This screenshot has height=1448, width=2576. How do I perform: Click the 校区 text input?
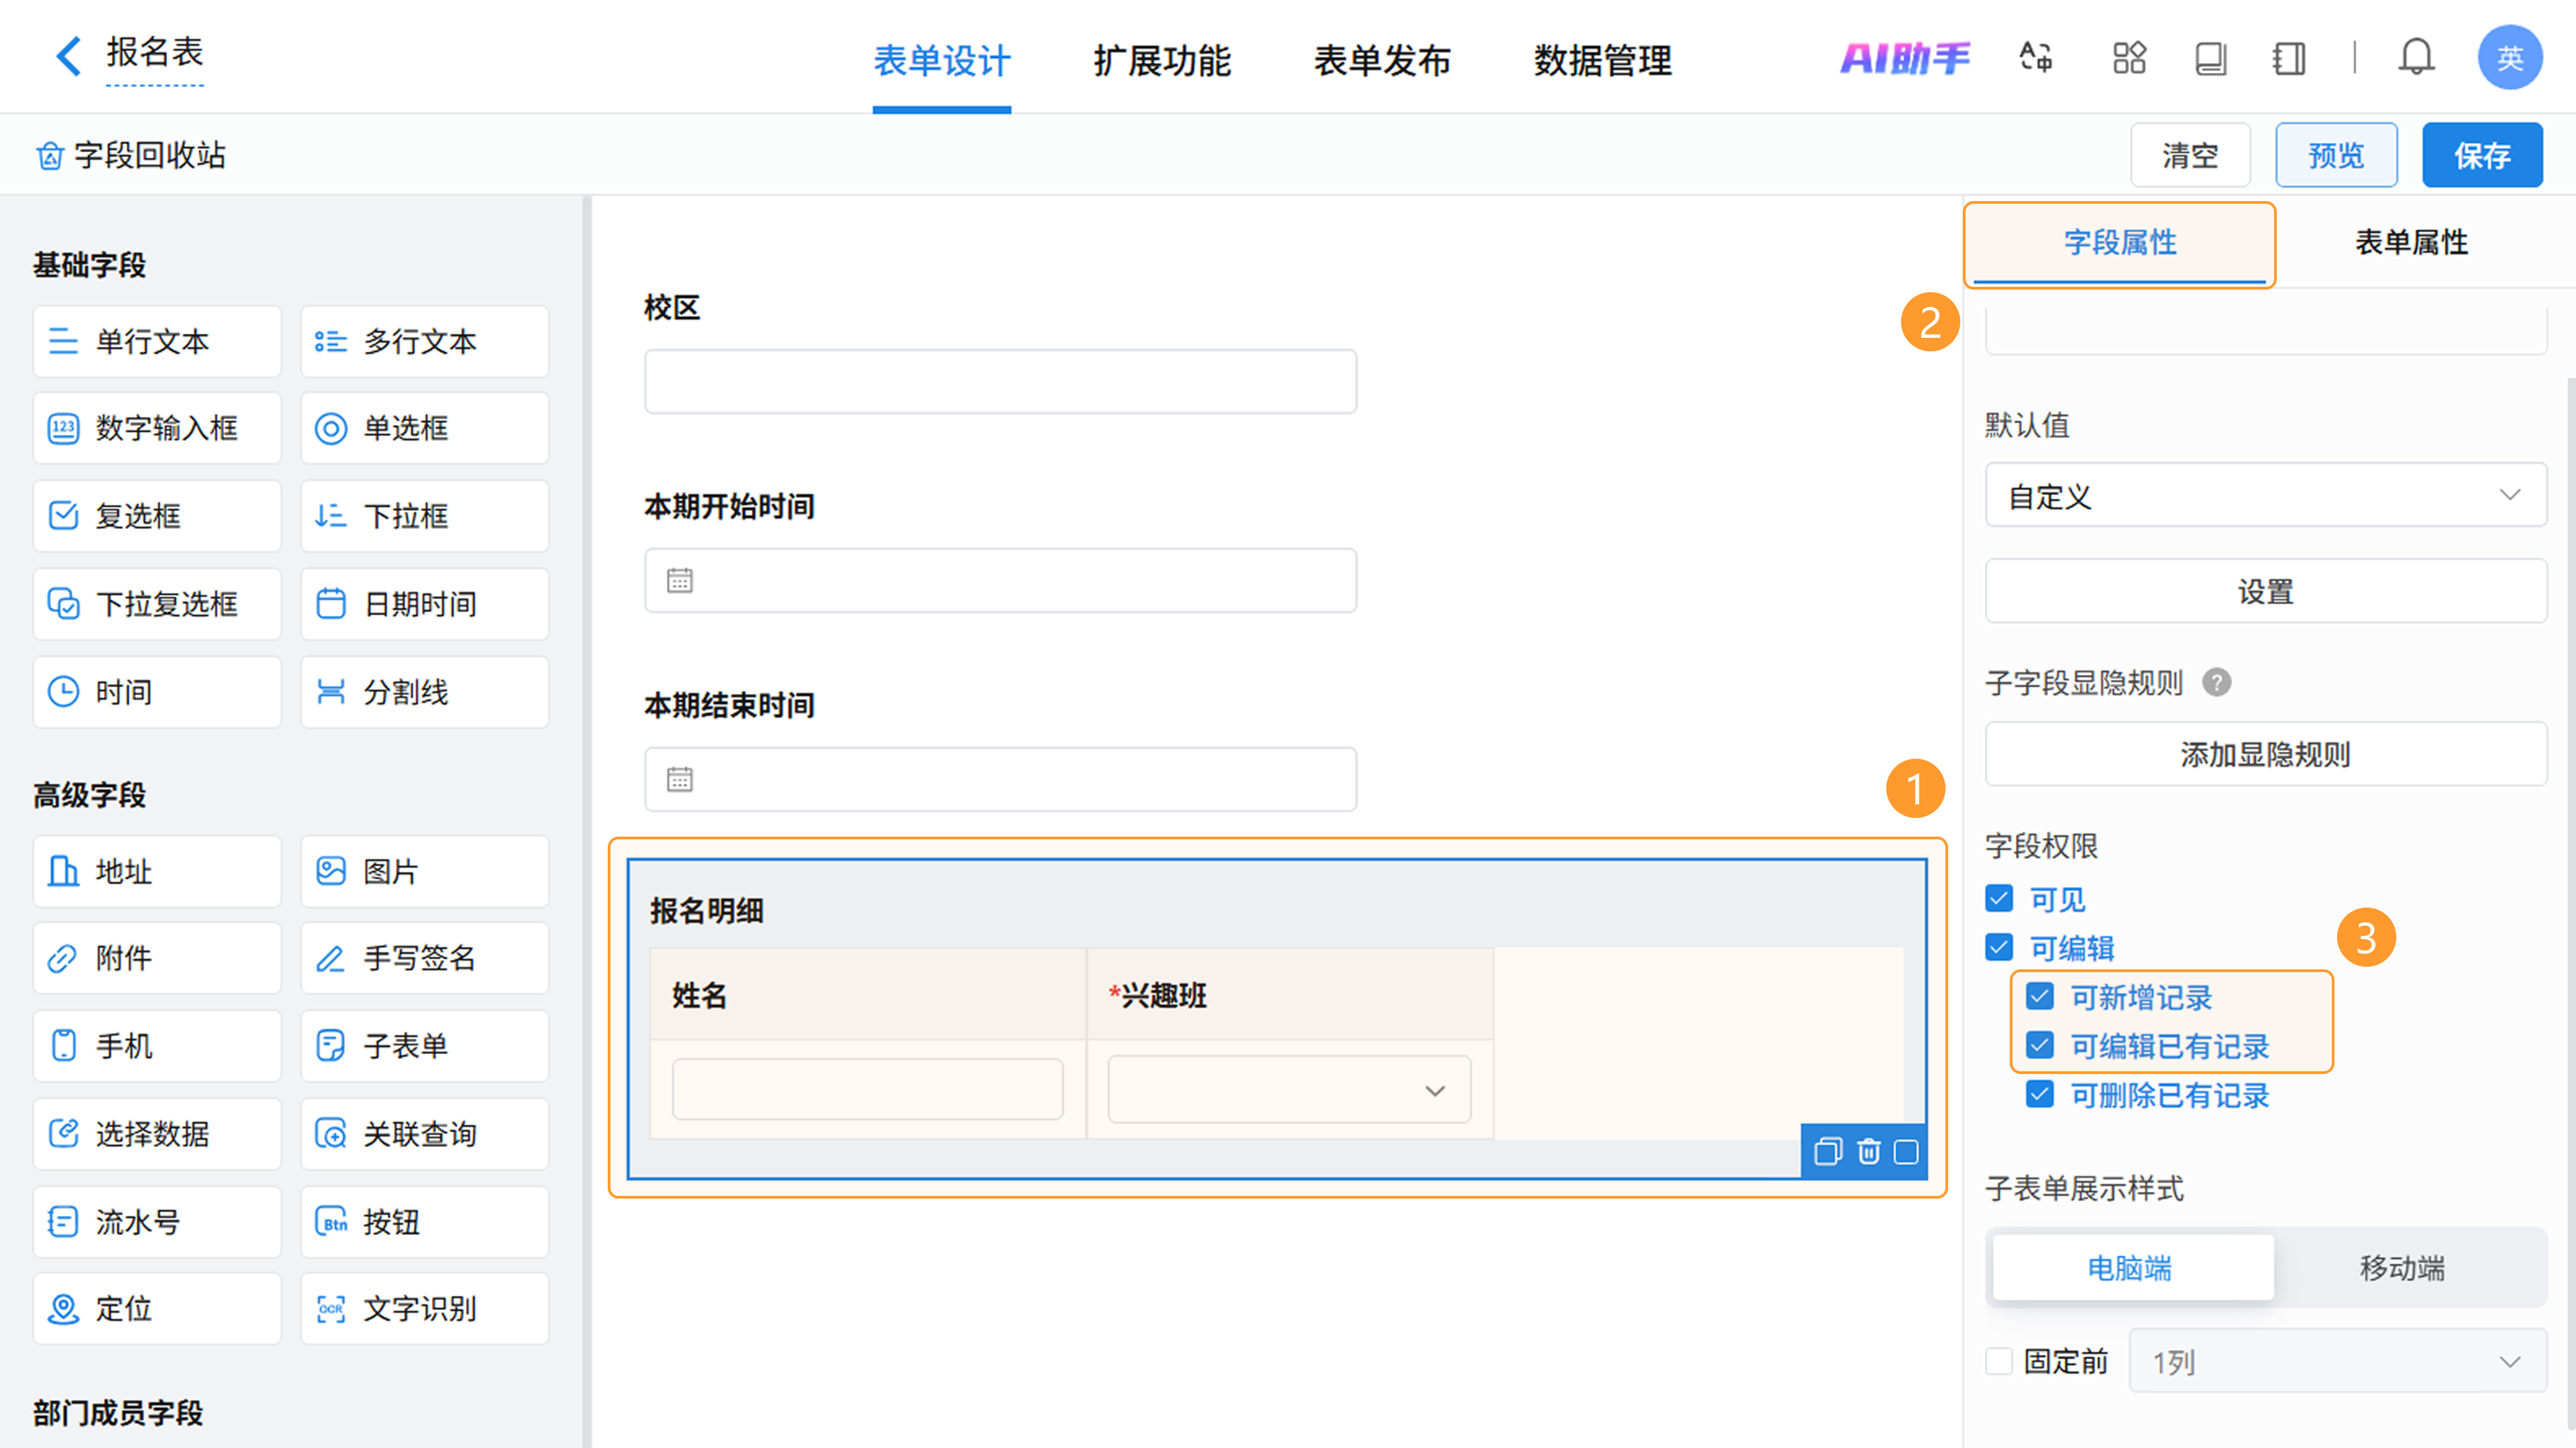point(1000,381)
